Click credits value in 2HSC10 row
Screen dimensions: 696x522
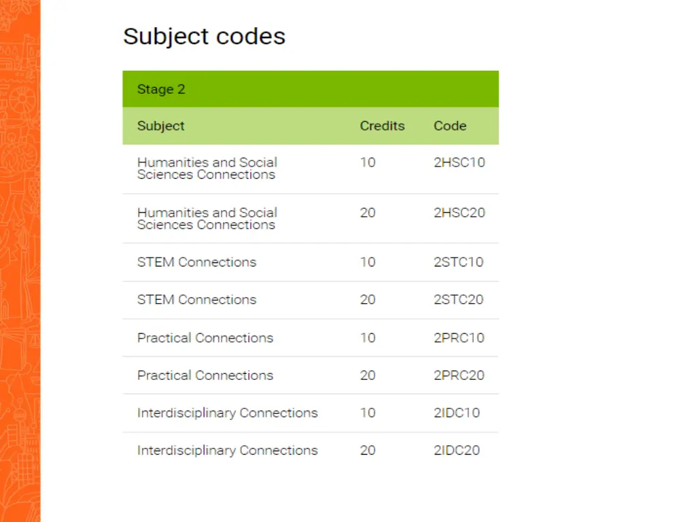tap(368, 162)
